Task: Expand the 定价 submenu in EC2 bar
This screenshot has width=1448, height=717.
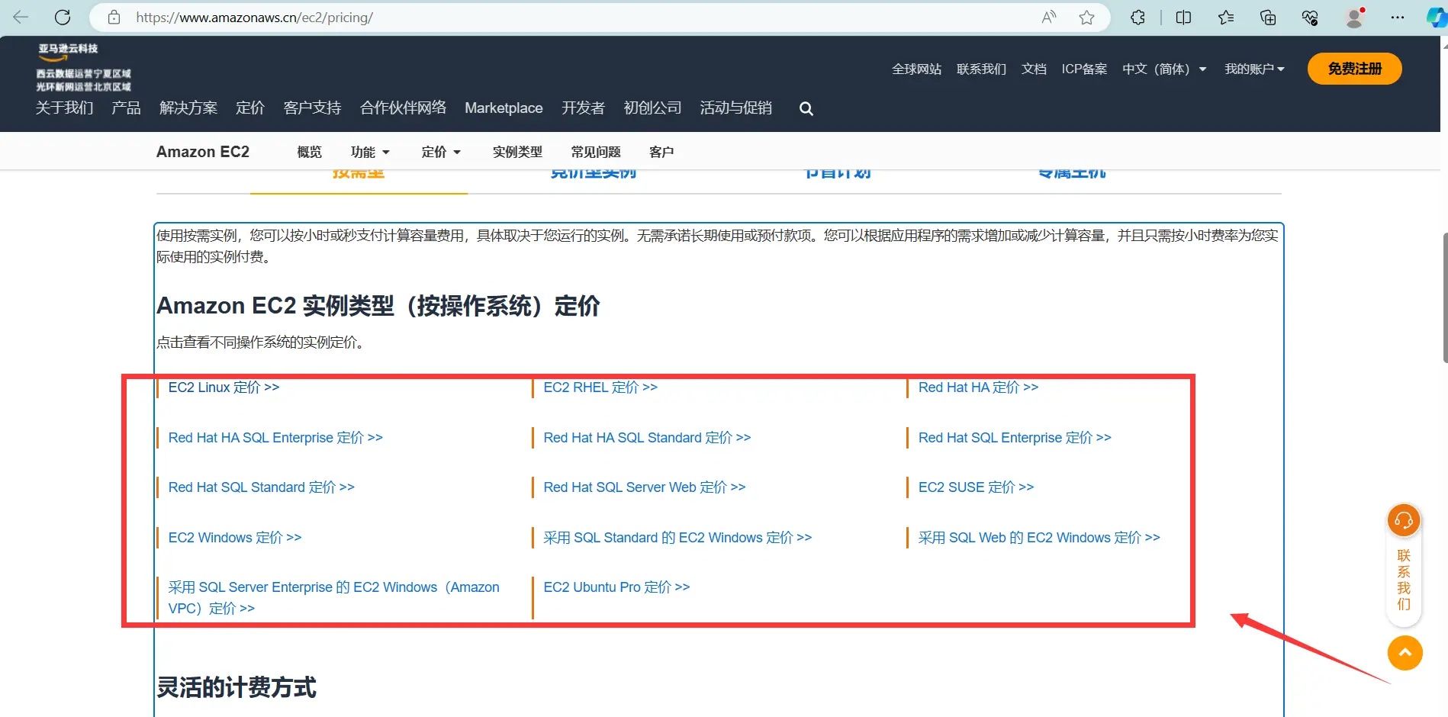Action: tap(441, 152)
